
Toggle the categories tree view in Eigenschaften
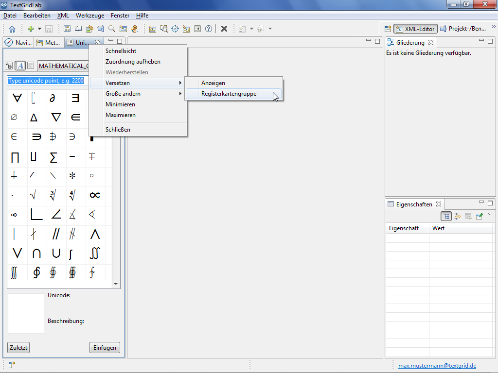click(446, 217)
